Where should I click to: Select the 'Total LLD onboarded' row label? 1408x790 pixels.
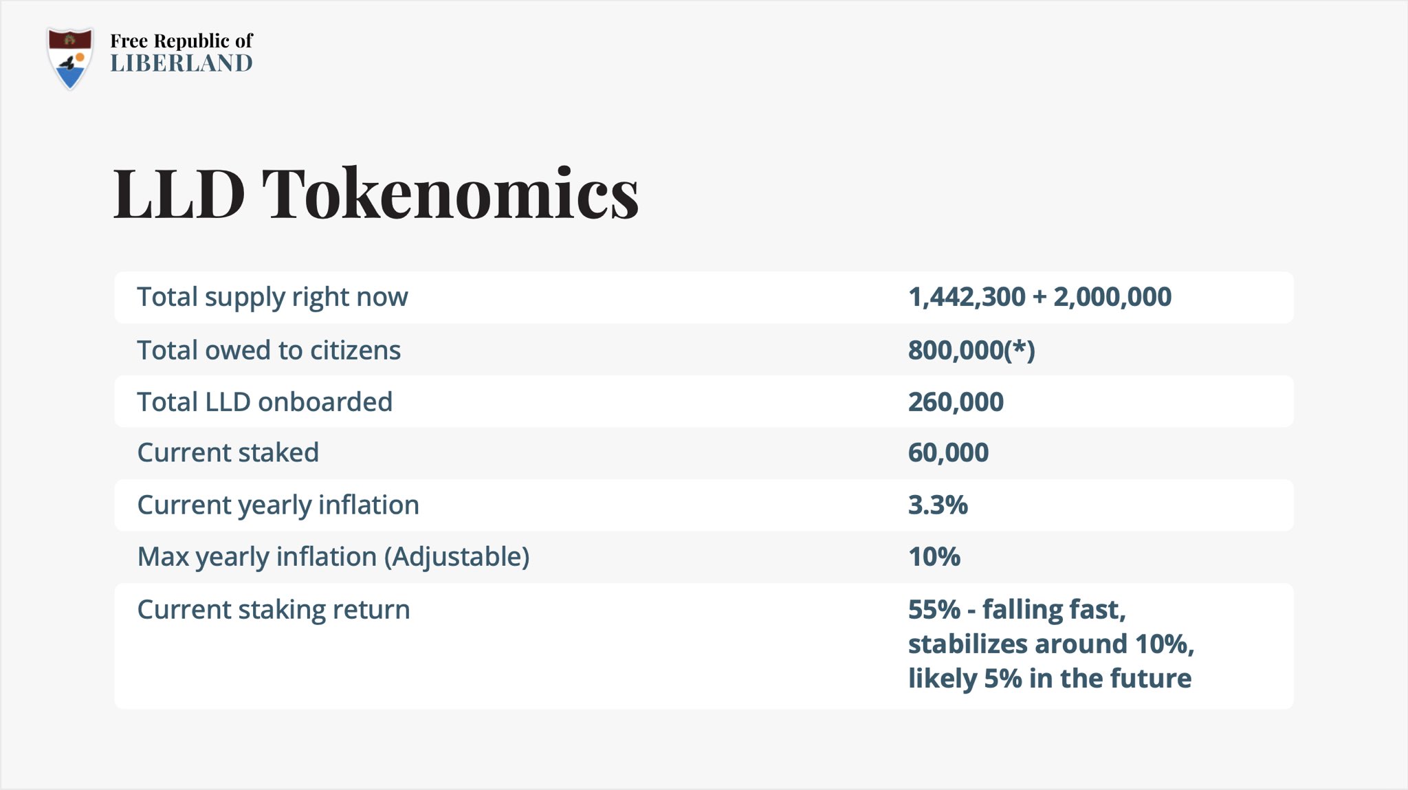[265, 402]
